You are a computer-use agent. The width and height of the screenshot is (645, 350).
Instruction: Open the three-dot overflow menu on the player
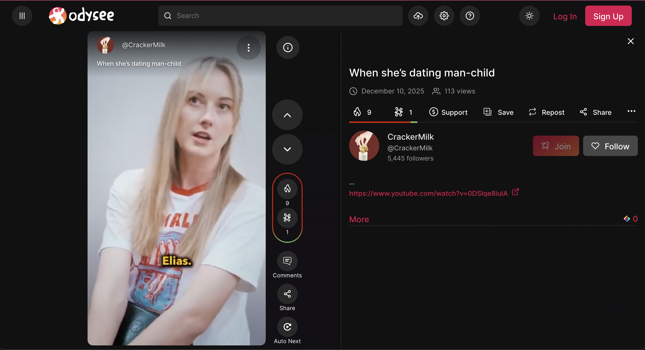pyautogui.click(x=248, y=47)
